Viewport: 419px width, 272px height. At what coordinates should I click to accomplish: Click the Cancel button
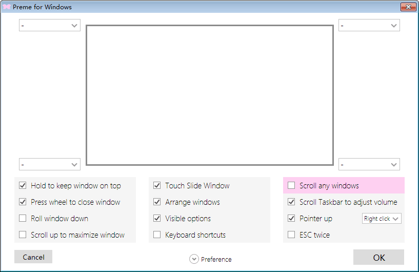click(x=33, y=257)
